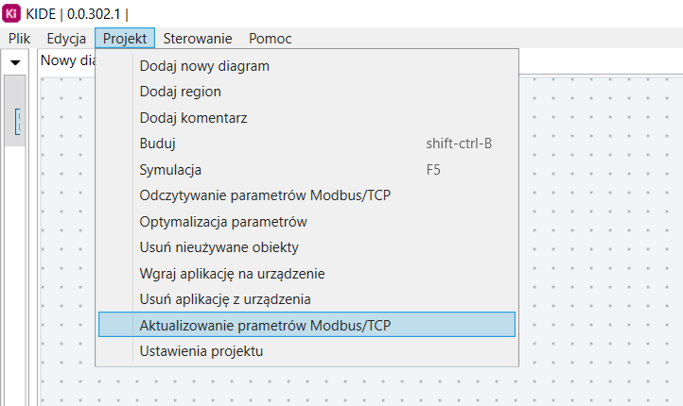
Task: Expand the black dropdown arrow at left
Action: point(15,62)
